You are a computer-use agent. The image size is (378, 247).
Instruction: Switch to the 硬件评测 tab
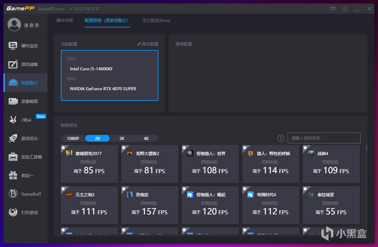coord(65,21)
